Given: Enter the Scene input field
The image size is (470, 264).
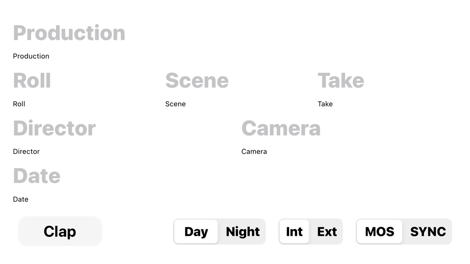Looking at the screenshot, I should click(197, 81).
